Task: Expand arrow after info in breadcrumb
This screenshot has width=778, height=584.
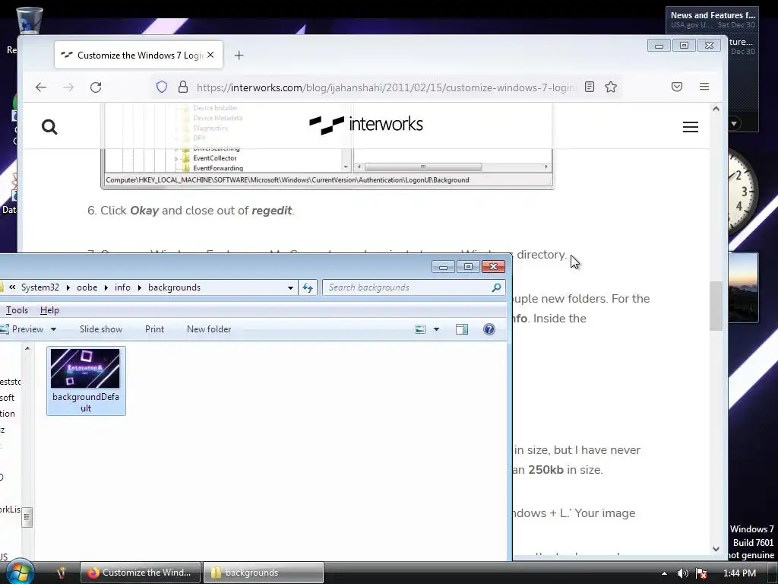Action: (x=140, y=287)
